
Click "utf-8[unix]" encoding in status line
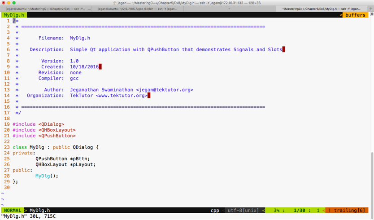243,210
